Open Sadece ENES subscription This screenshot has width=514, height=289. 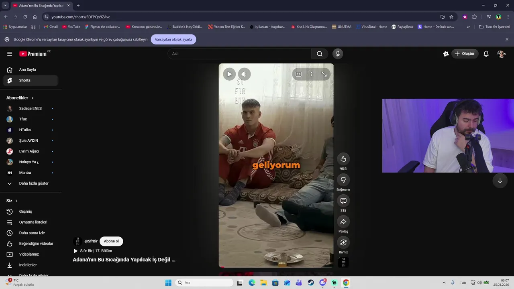point(31,108)
